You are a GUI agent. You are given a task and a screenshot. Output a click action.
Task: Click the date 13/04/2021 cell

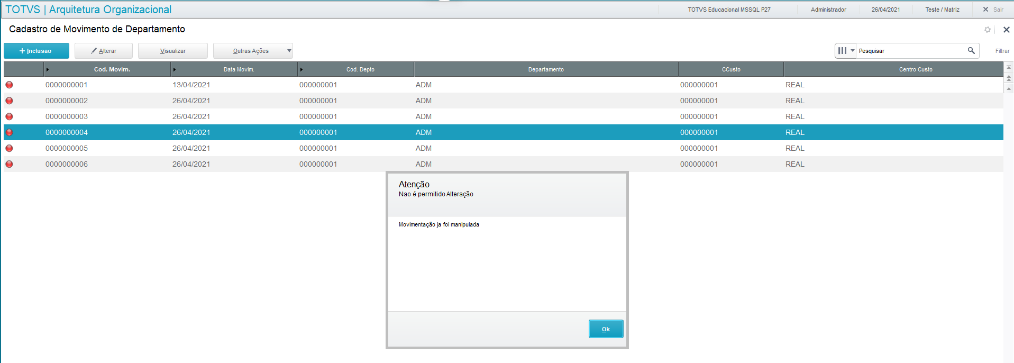191,85
